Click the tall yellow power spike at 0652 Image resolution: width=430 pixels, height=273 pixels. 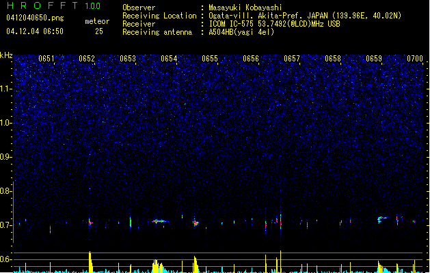click(x=90, y=262)
